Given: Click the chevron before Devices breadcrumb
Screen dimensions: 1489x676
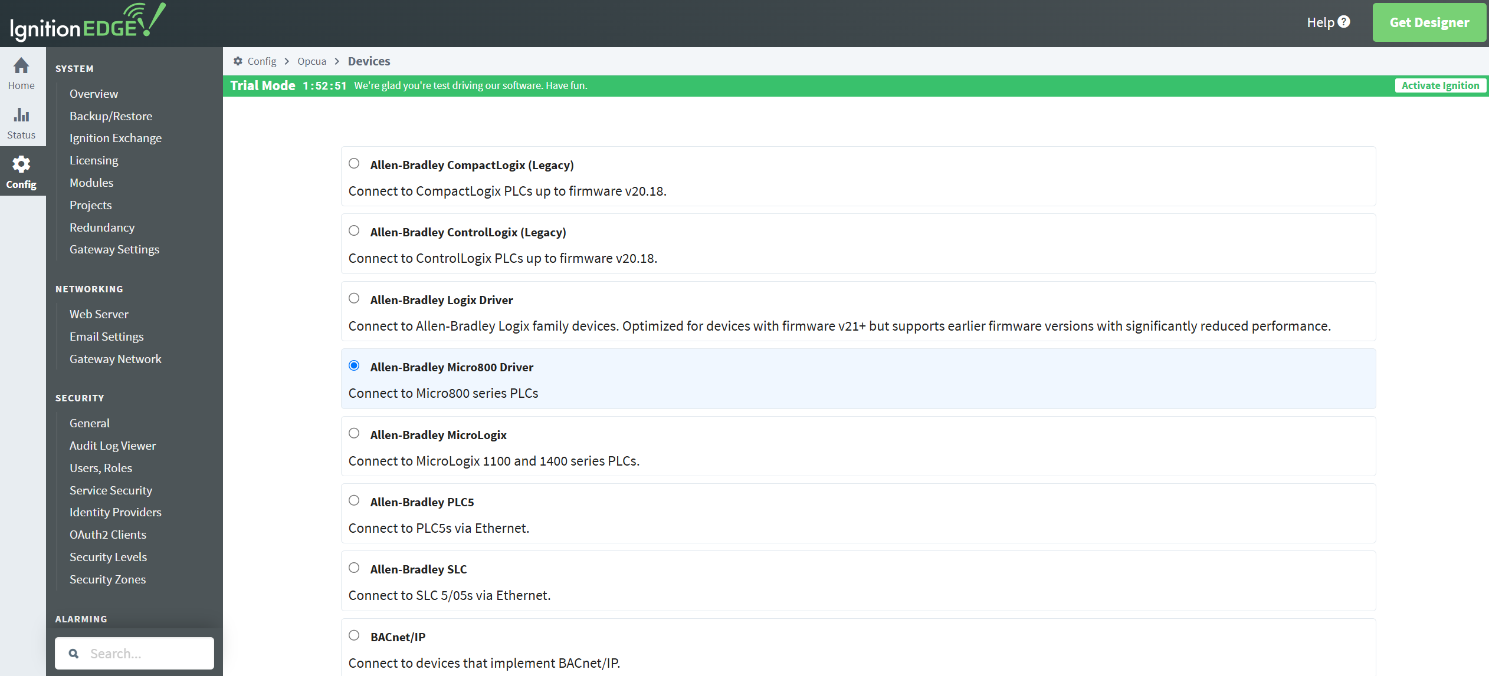Looking at the screenshot, I should pos(337,61).
